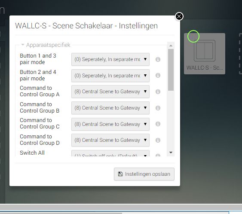Image resolution: width=242 pixels, height=214 pixels.
Task: Show info for Switch All setting
Action: click(x=158, y=155)
